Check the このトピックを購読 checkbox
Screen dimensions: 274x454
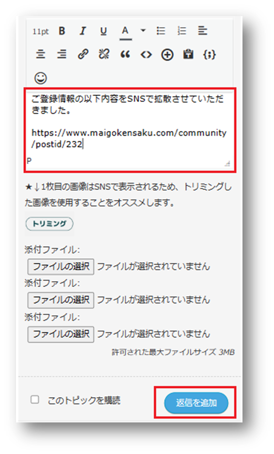coord(35,400)
